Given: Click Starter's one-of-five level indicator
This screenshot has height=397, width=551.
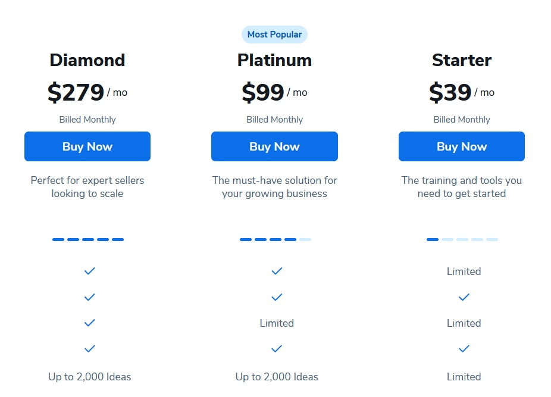Looking at the screenshot, I should tap(462, 239).
